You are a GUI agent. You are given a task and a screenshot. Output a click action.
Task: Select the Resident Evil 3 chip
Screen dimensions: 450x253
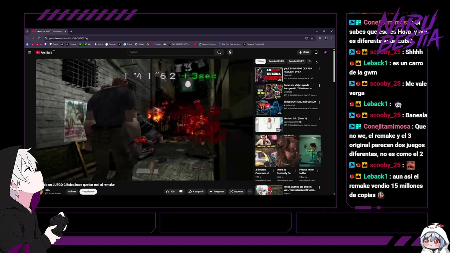point(276,61)
